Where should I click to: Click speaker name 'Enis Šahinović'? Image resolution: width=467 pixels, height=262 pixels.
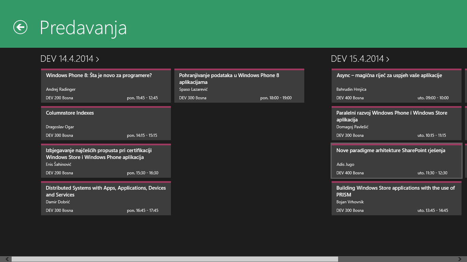click(x=58, y=164)
